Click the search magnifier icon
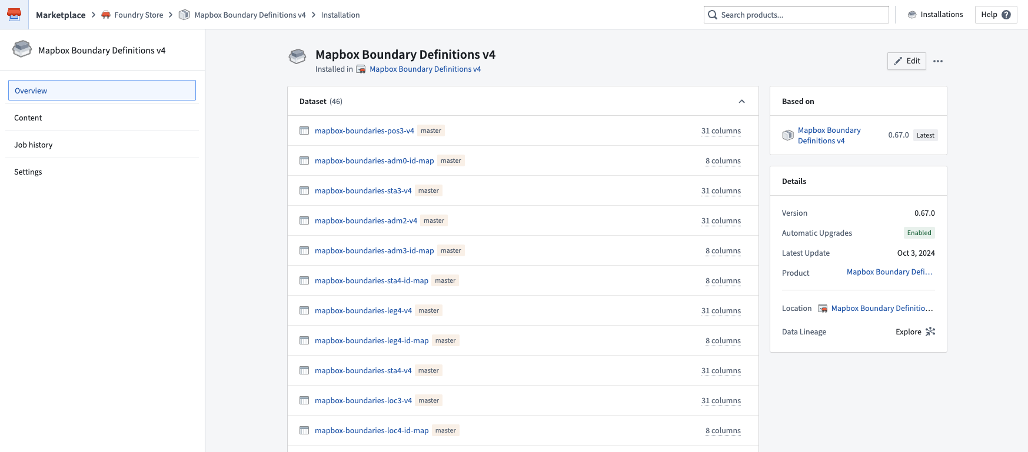The image size is (1028, 452). pyautogui.click(x=713, y=15)
